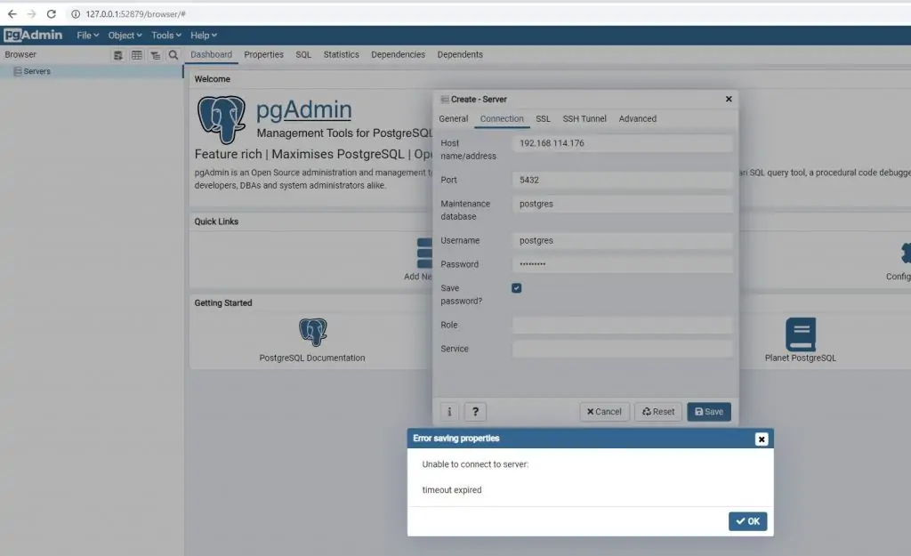Open the Advanced tab of Create Server

[x=638, y=118]
